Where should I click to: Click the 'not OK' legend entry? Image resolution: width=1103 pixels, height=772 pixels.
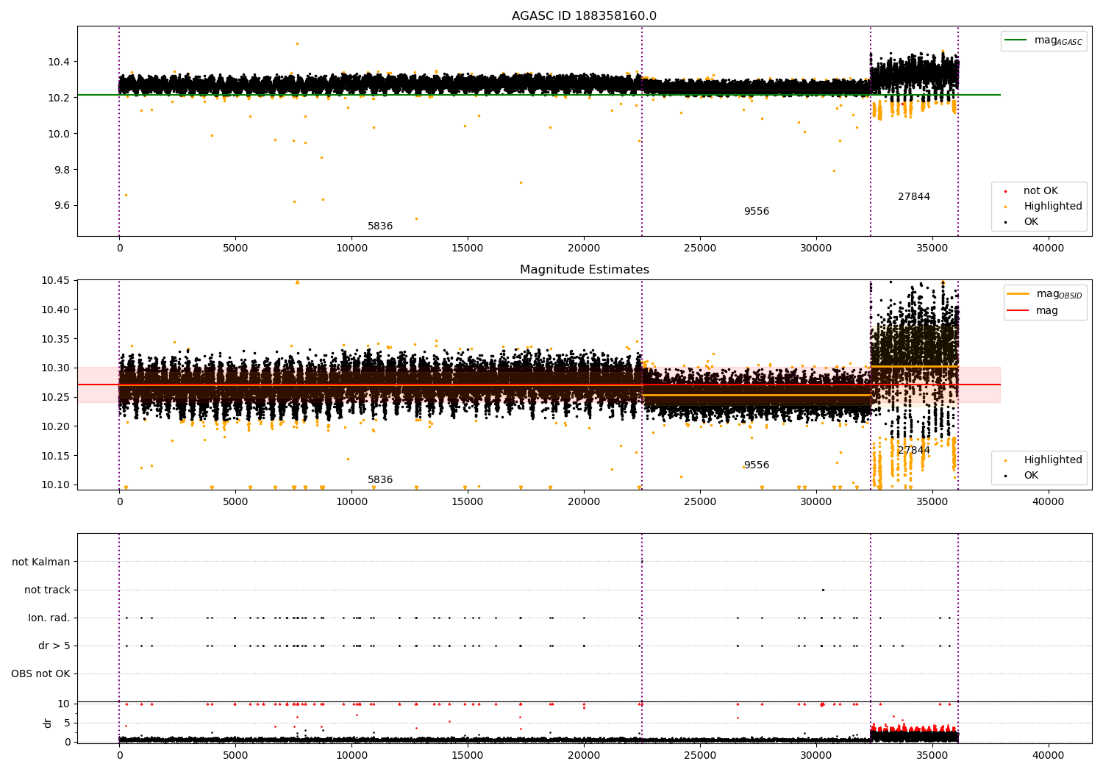point(1040,191)
